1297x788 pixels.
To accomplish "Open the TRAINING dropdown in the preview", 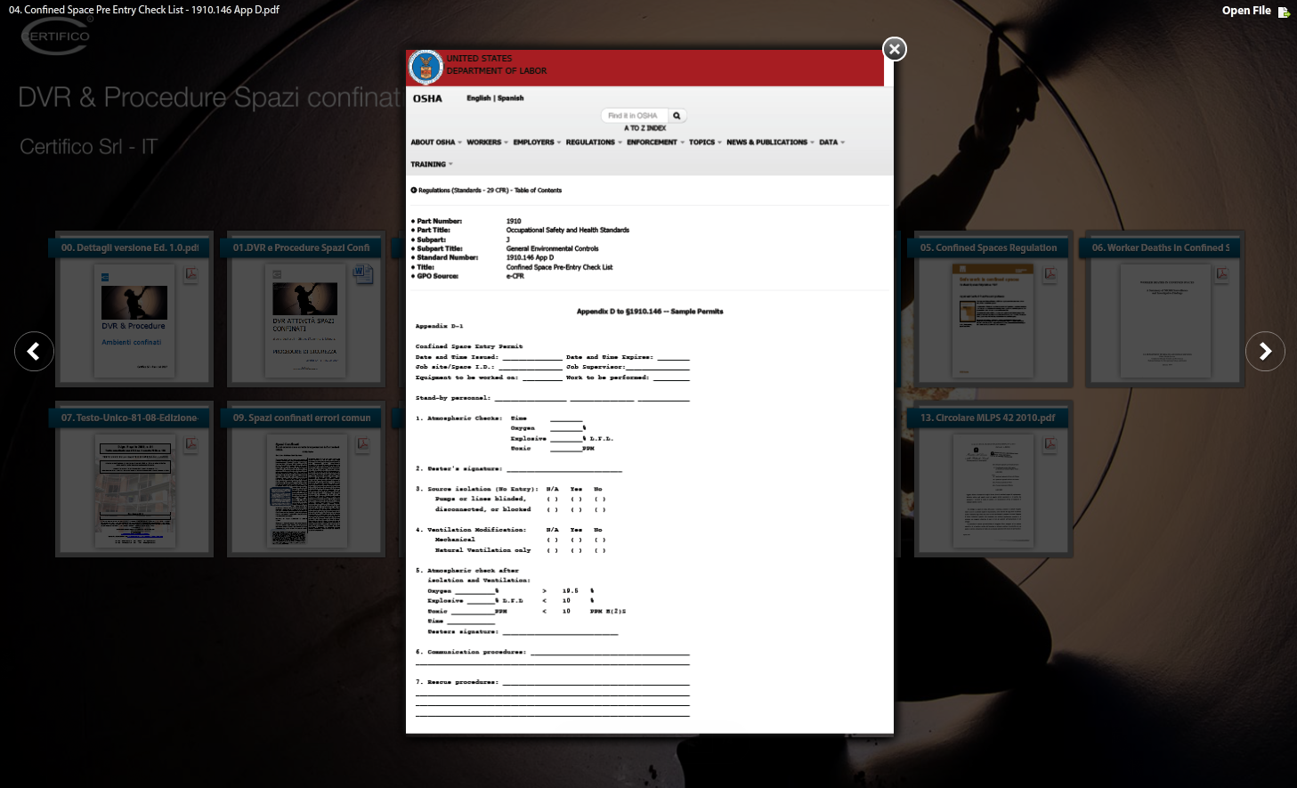I will 431,165.
